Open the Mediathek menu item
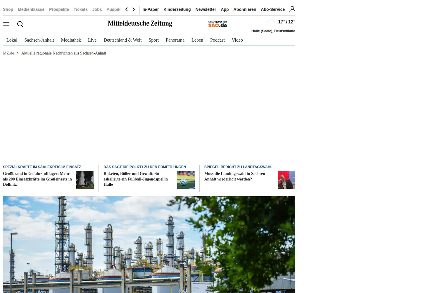This screenshot has width=421, height=293. pos(71,40)
